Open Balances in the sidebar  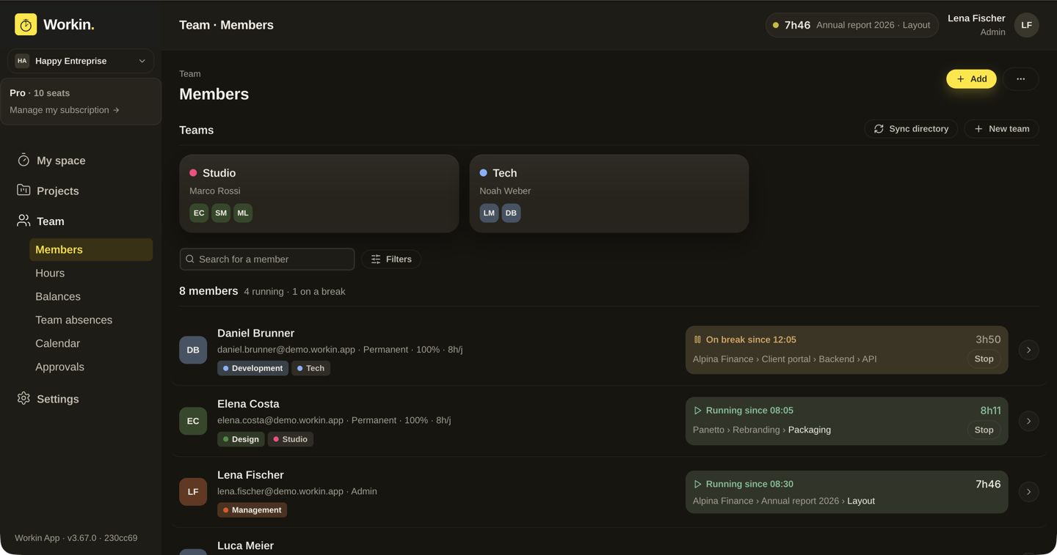click(x=91, y=296)
